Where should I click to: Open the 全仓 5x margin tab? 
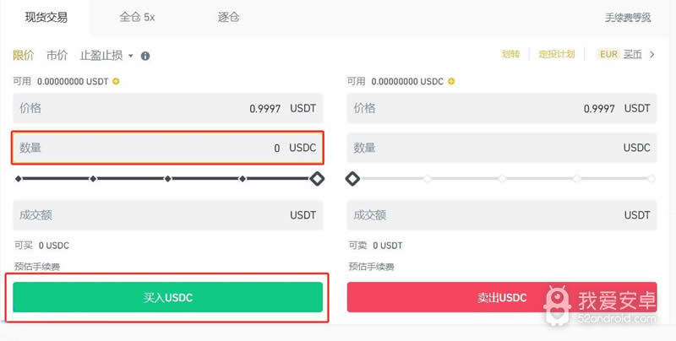point(136,17)
